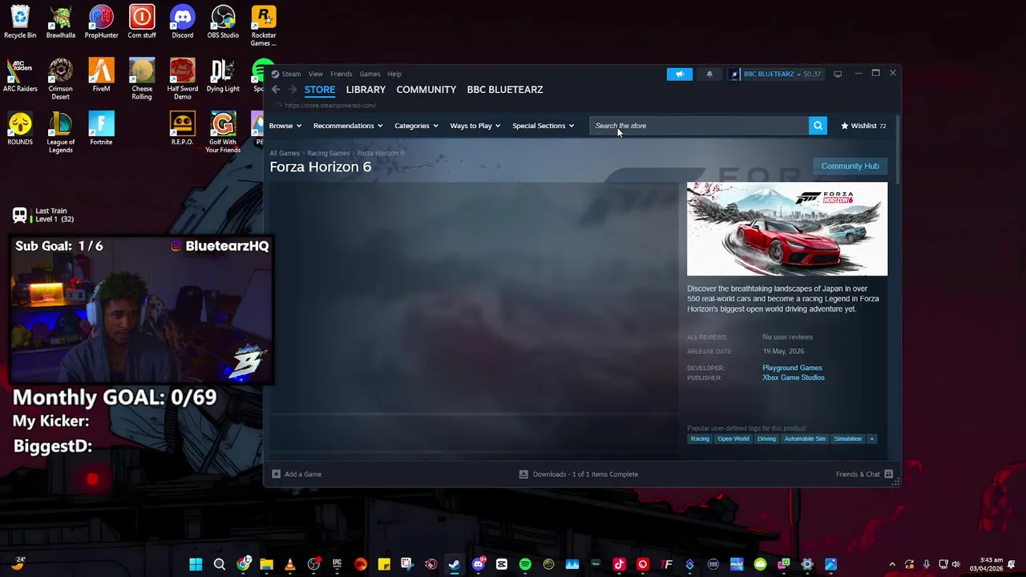This screenshot has height=577, width=1026.
Task: Open the Games menu
Action: [x=370, y=74]
